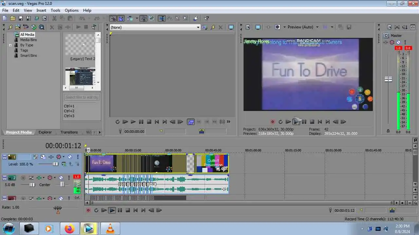
Task: Open VLC media player from taskbar
Action: tap(110, 229)
